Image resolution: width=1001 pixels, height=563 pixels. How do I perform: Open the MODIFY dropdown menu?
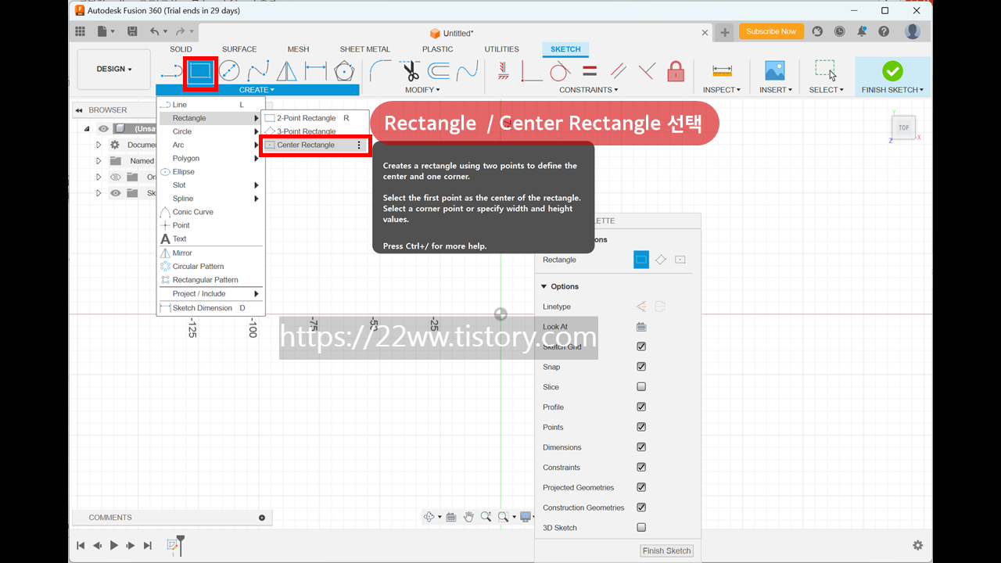[422, 90]
